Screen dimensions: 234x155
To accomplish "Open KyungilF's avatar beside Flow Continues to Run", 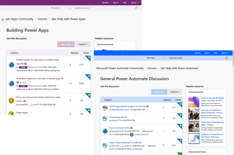I will (105, 131).
